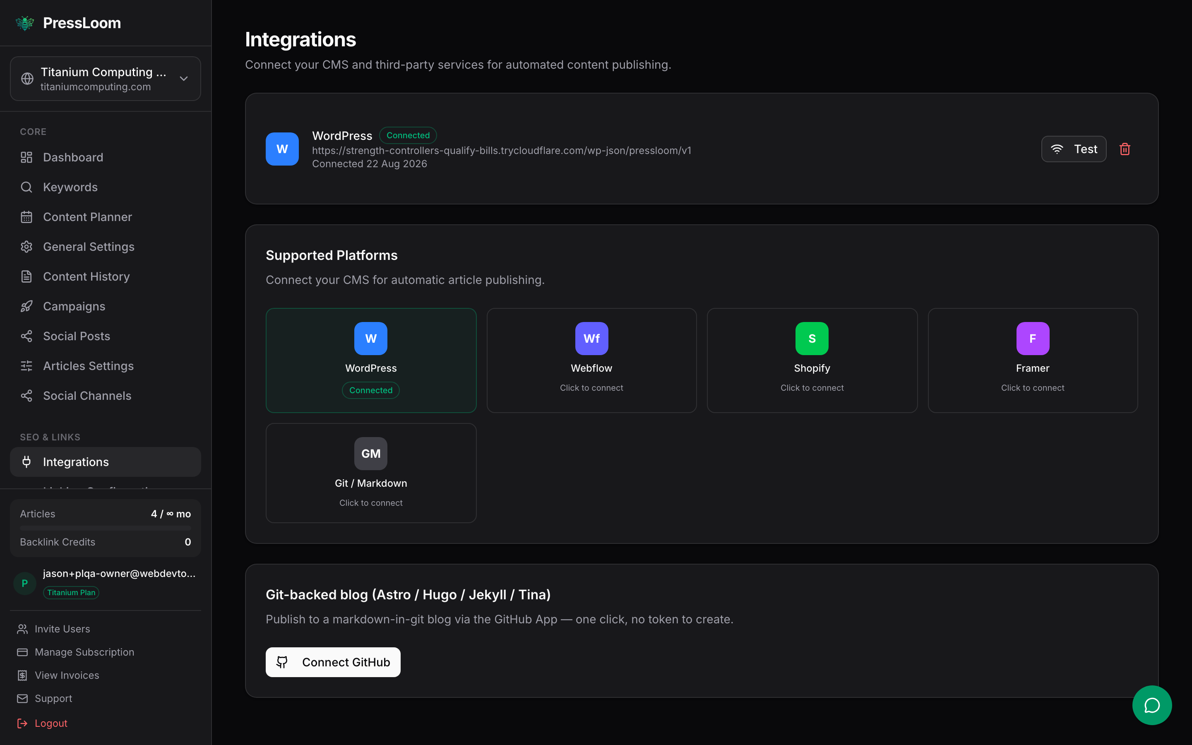Click the Connected badge next to WordPress title
Screen dimensions: 1192x745
click(408, 135)
